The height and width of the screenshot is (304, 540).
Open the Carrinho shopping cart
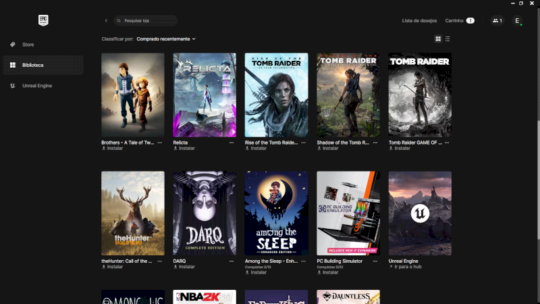click(459, 21)
